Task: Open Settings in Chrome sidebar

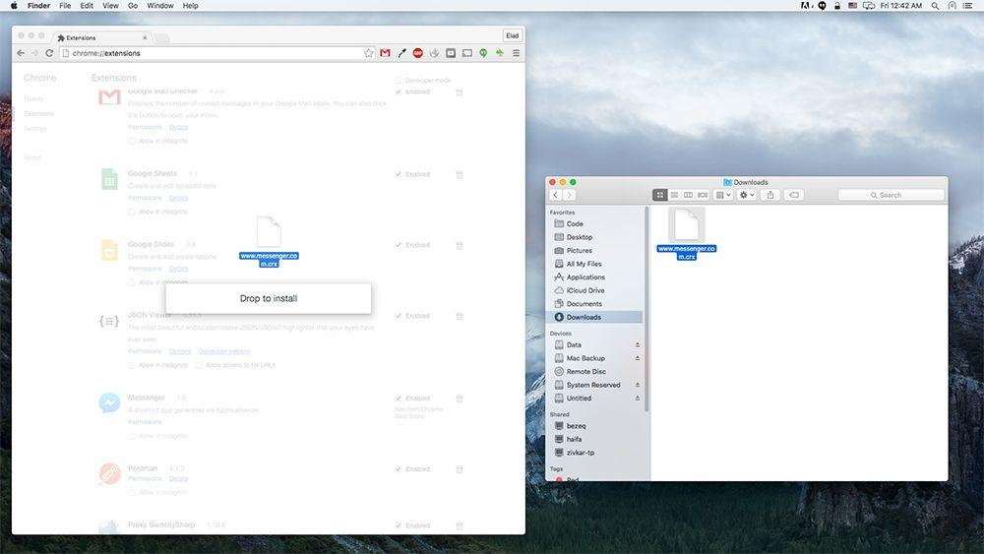Action: click(x=35, y=129)
